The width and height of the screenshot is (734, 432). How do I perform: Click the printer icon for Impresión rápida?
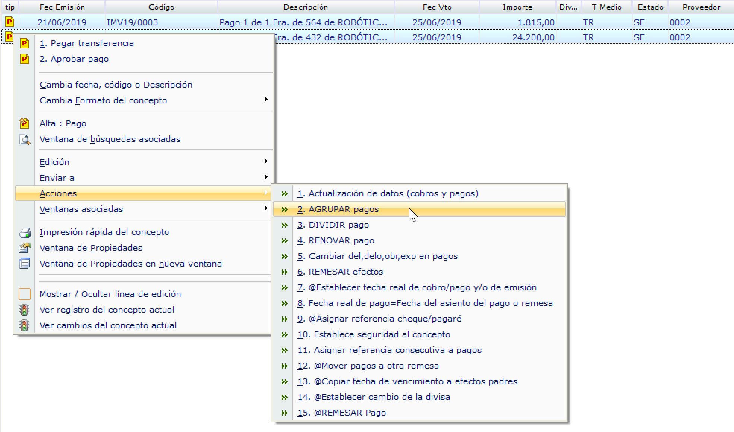(x=25, y=233)
